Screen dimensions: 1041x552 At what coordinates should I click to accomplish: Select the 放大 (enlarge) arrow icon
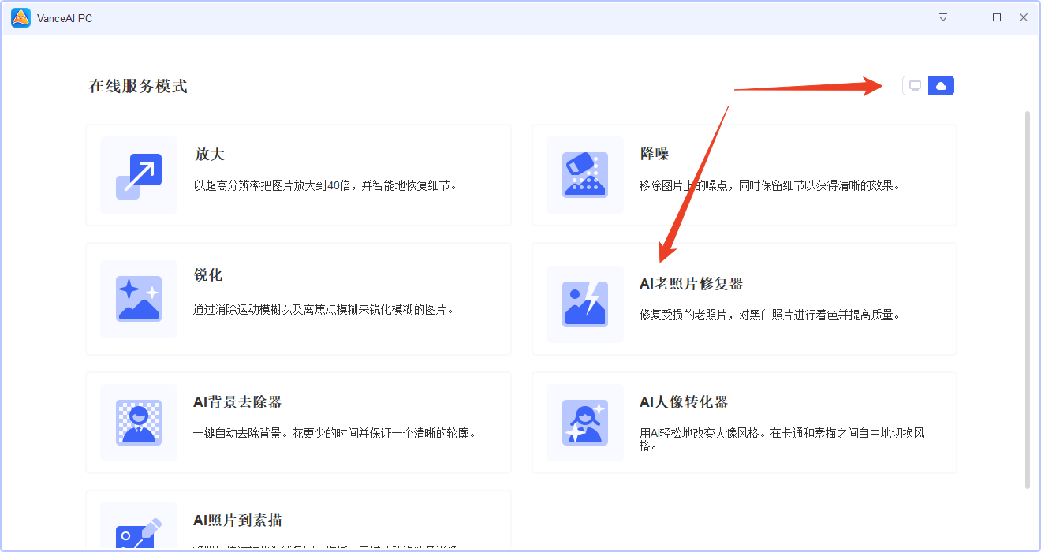coord(138,175)
